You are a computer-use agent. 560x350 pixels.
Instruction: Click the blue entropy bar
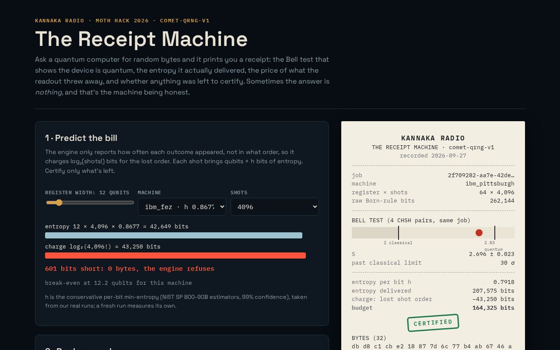coord(174,235)
